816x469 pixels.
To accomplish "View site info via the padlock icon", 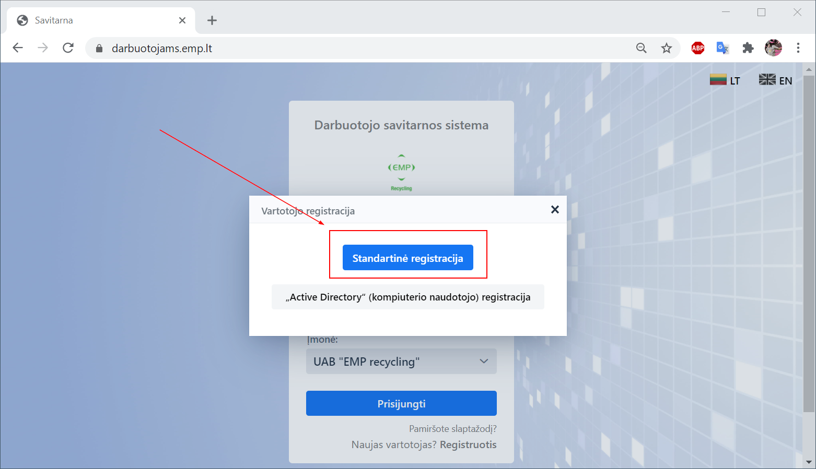I will [x=99, y=49].
